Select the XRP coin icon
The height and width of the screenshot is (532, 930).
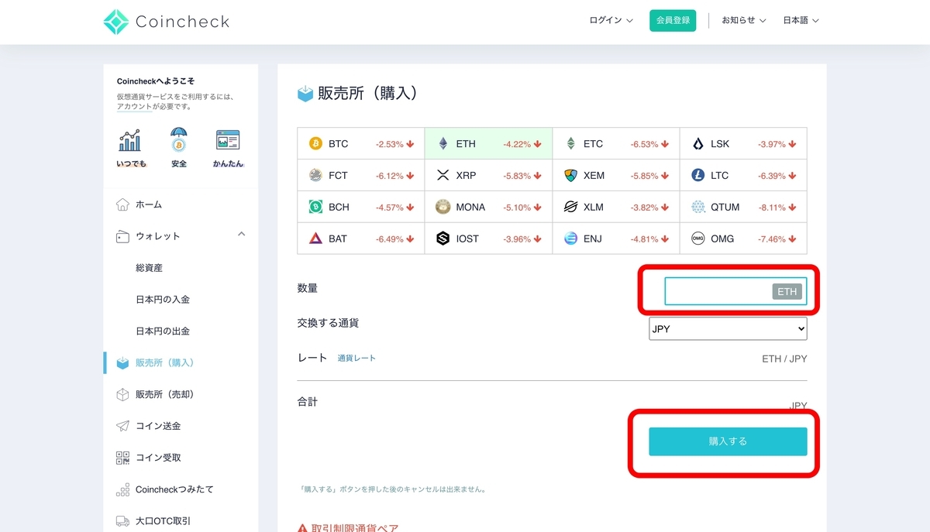(x=443, y=175)
